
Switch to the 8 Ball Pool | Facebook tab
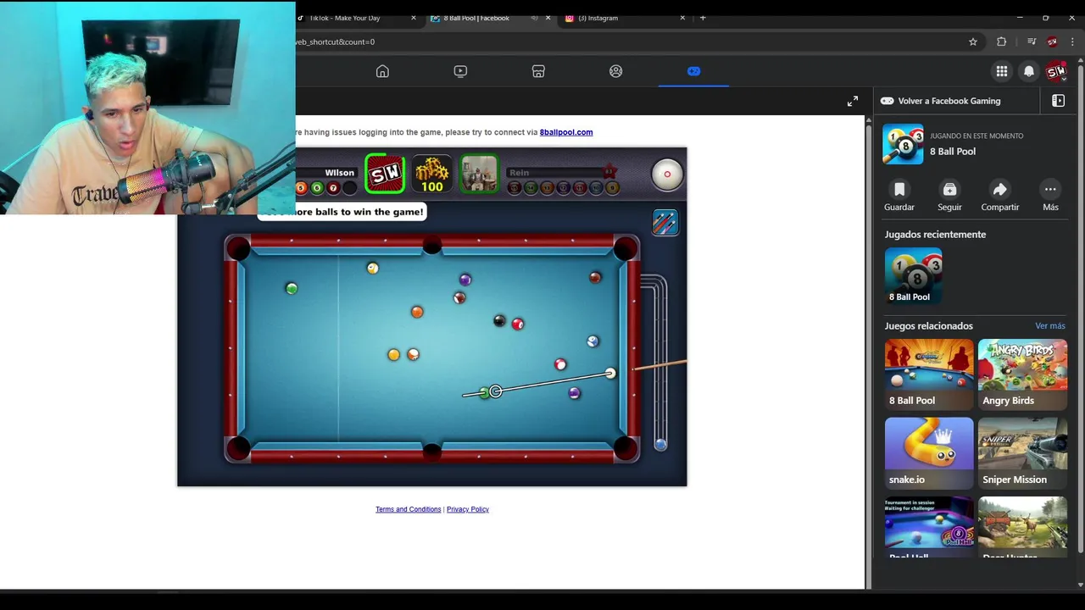[x=476, y=18]
